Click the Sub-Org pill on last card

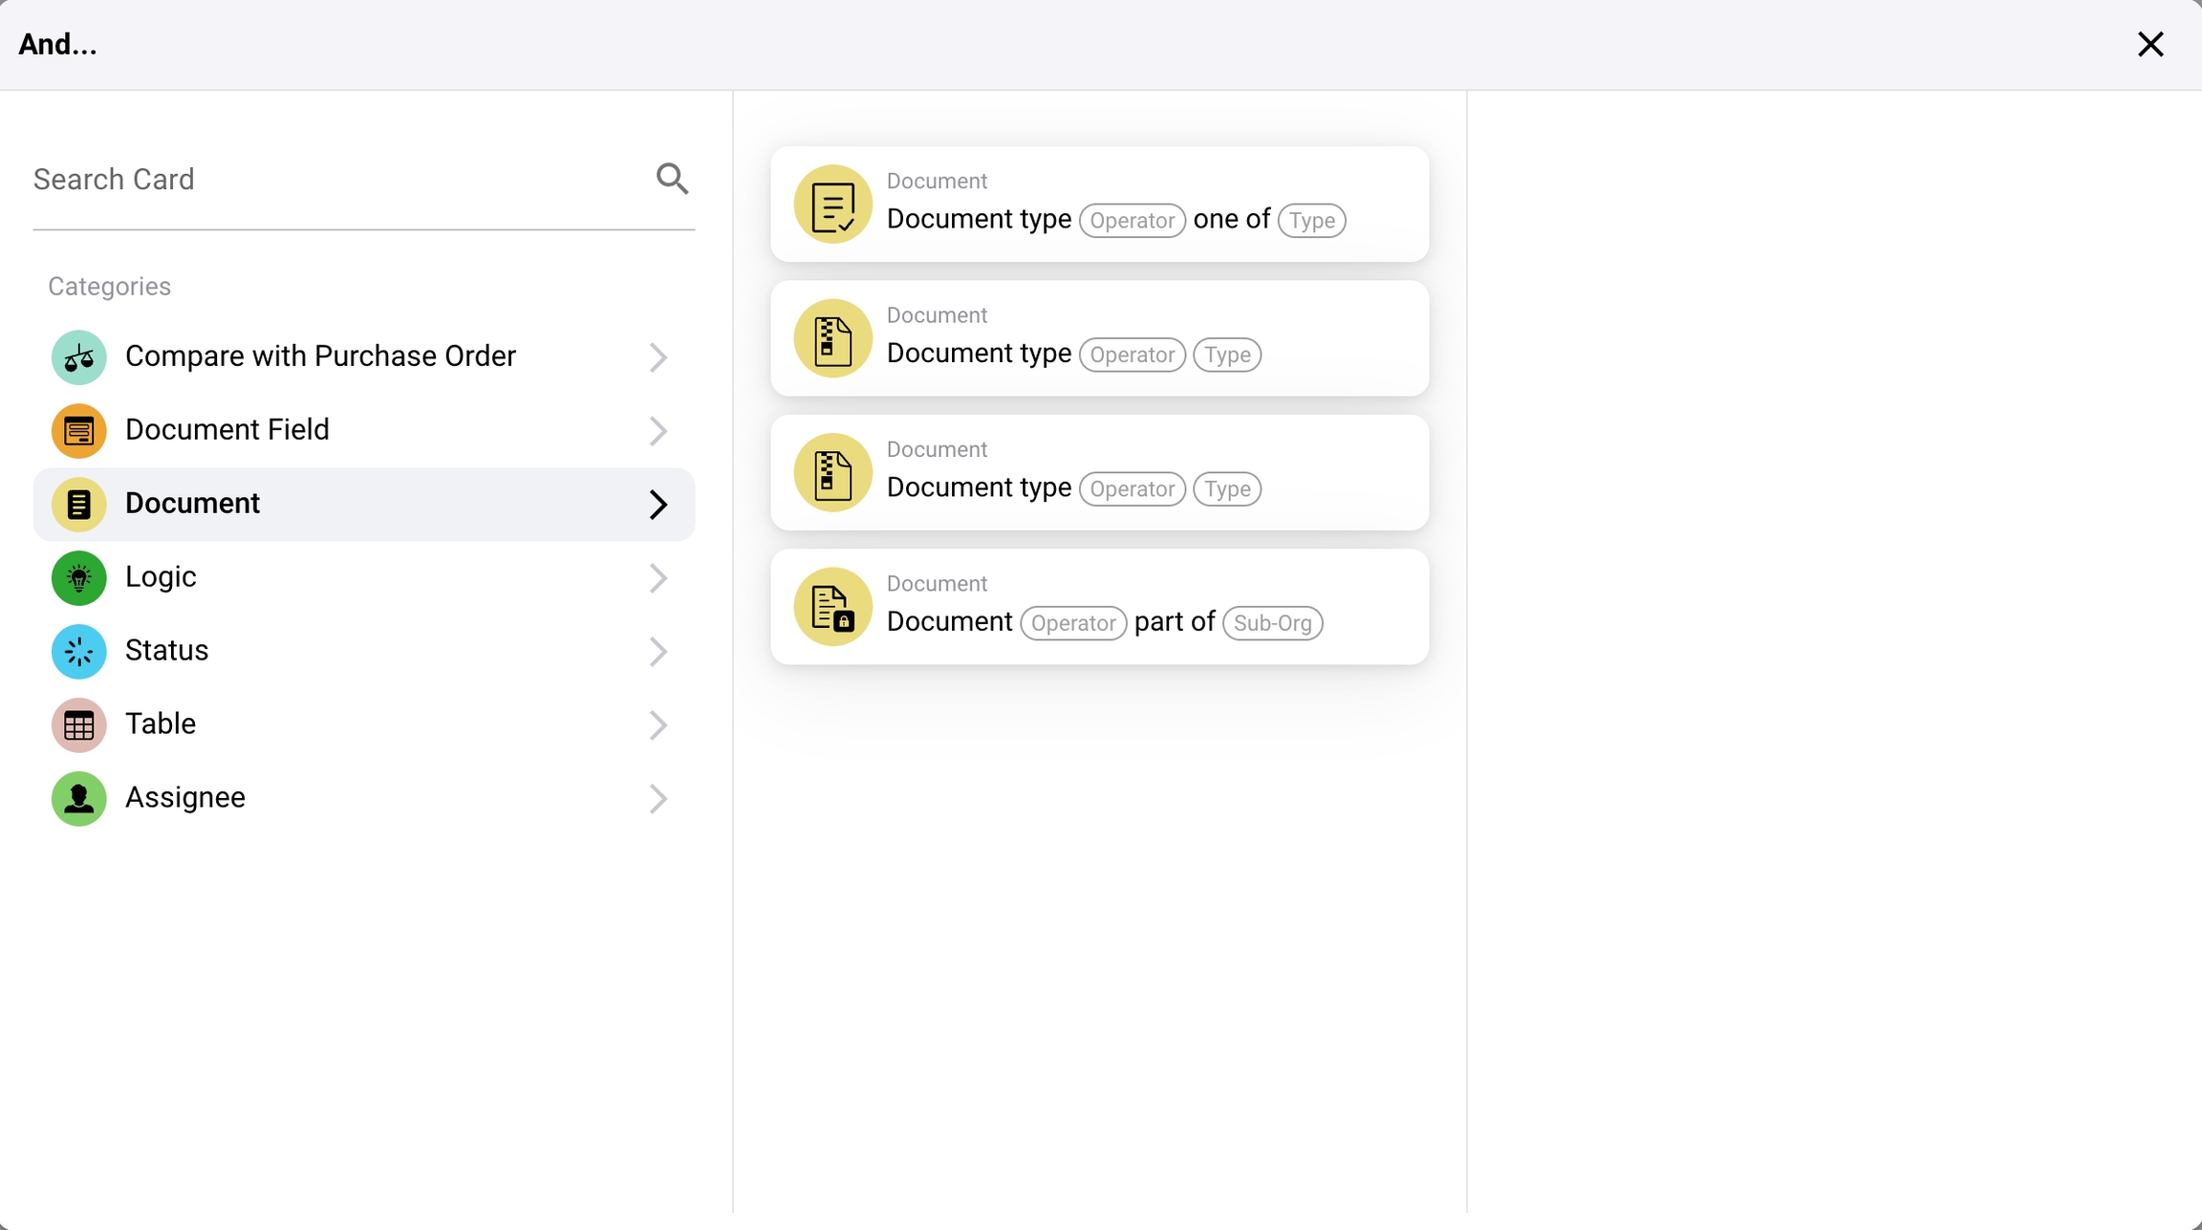pyautogui.click(x=1272, y=623)
